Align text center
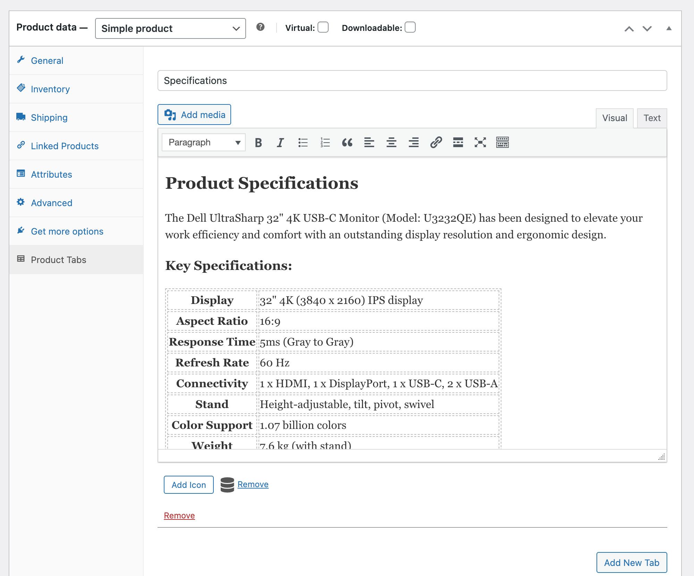 click(x=391, y=142)
